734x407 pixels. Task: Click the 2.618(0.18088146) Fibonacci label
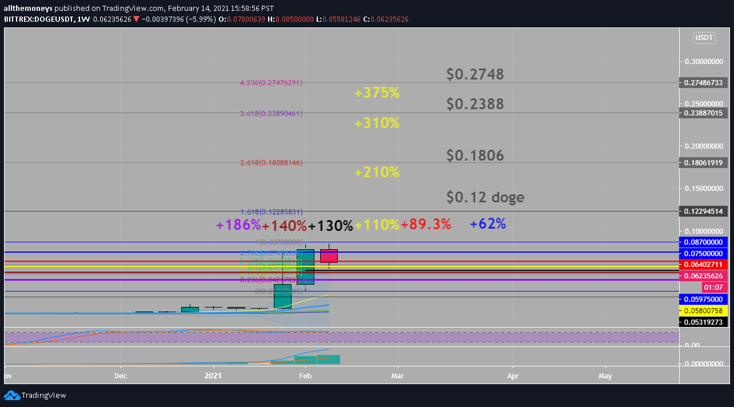point(271,163)
